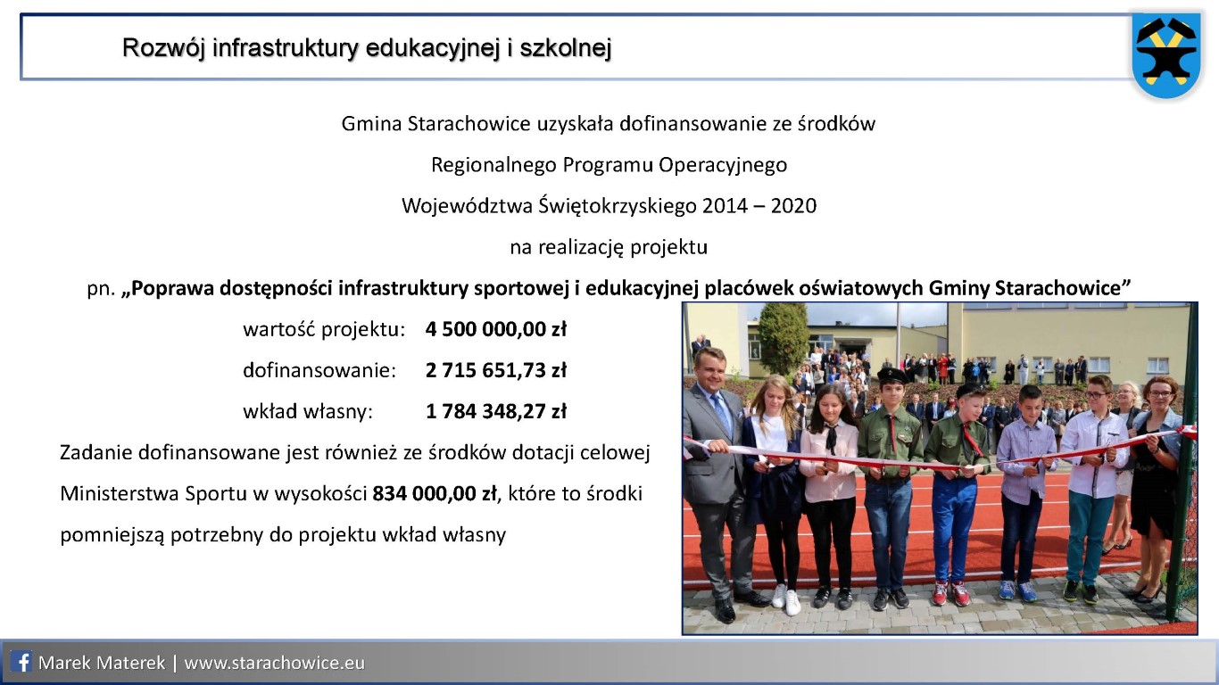Screen dimensions: 1219x685
Task: Click the text na realizację projektu
Action: [x=608, y=247]
